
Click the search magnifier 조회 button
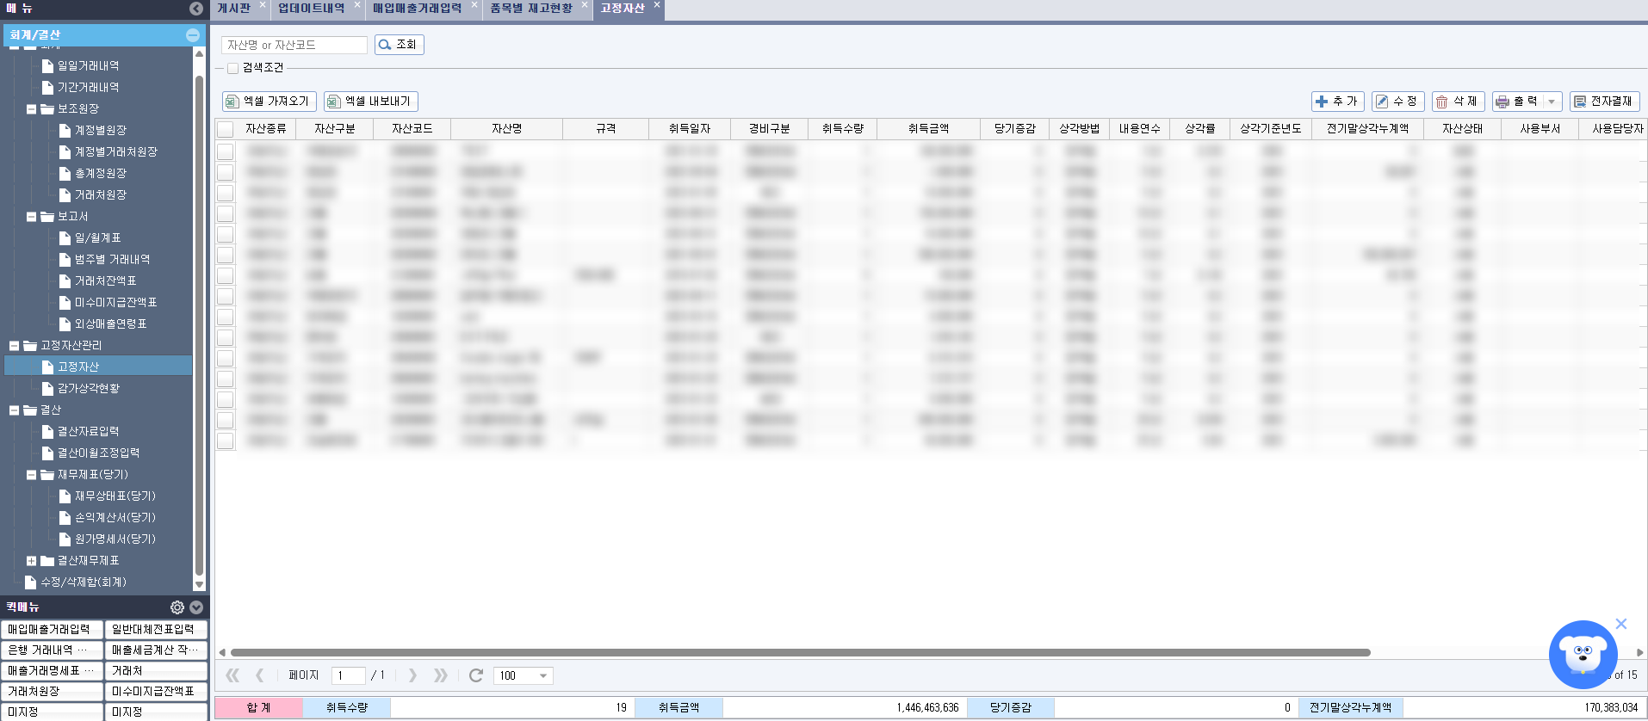pos(400,45)
